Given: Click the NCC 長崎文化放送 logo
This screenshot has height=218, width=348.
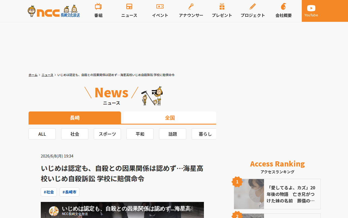Looking at the screenshot, I should (x=54, y=11).
